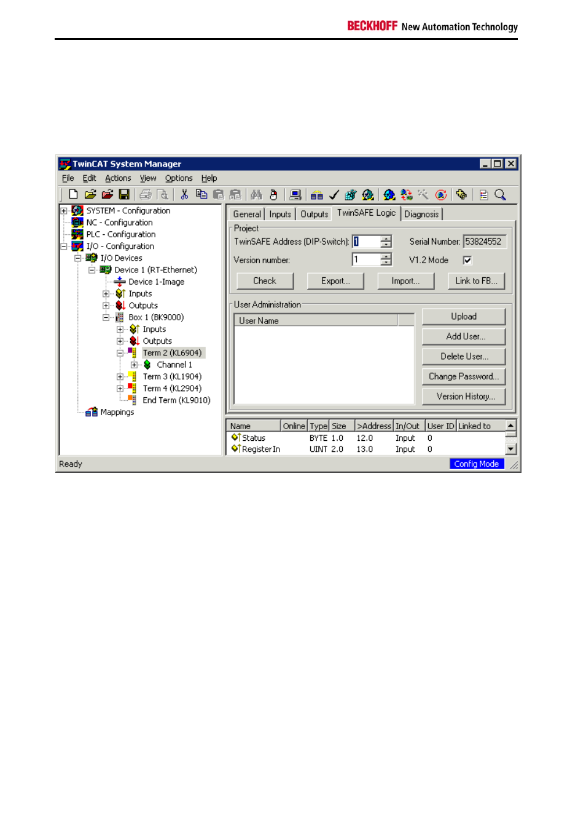
Task: Click the Open file toolbar icon
Action: [x=90, y=194]
